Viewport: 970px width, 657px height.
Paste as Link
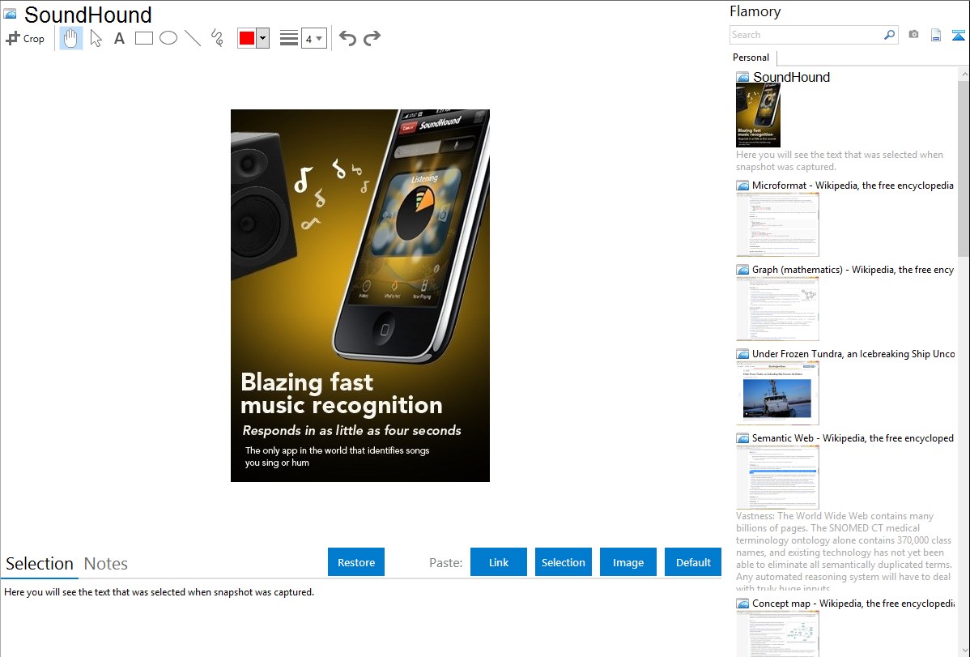tap(499, 562)
